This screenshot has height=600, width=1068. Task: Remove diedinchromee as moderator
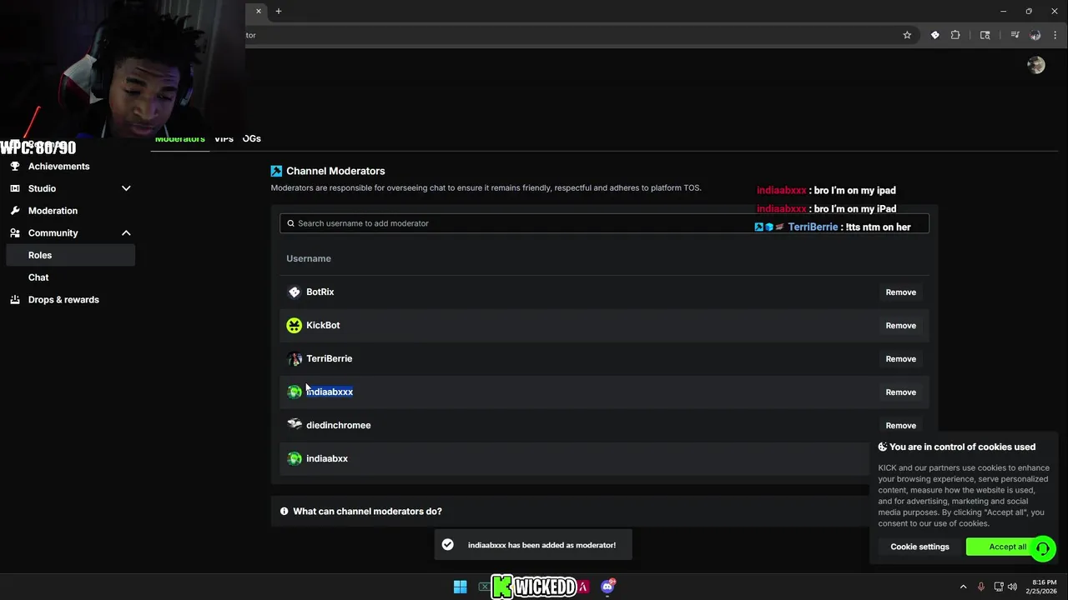(x=900, y=426)
